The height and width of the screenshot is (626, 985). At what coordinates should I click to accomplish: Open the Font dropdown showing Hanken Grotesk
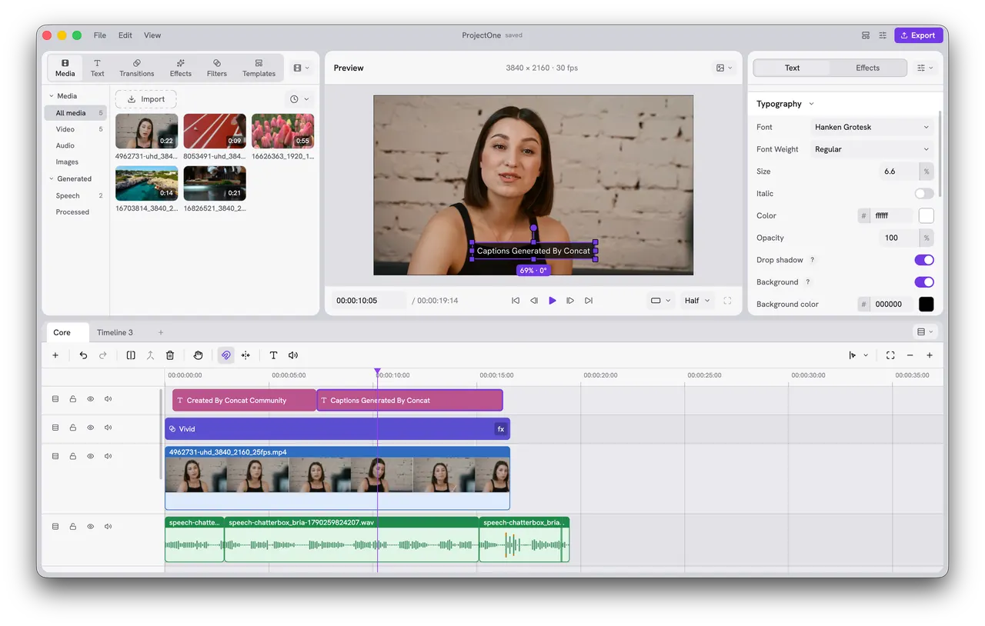tap(872, 127)
